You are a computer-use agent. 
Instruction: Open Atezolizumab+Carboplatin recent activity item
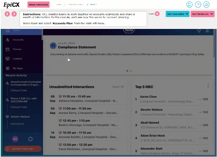coord(26,83)
